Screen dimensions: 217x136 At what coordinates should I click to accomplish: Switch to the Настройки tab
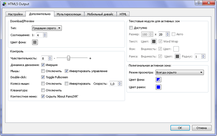point(15,14)
